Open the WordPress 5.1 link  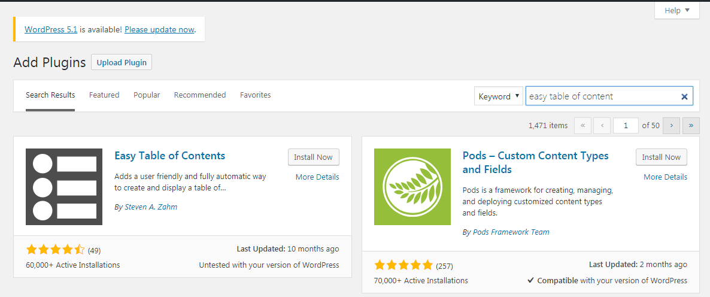pos(51,29)
